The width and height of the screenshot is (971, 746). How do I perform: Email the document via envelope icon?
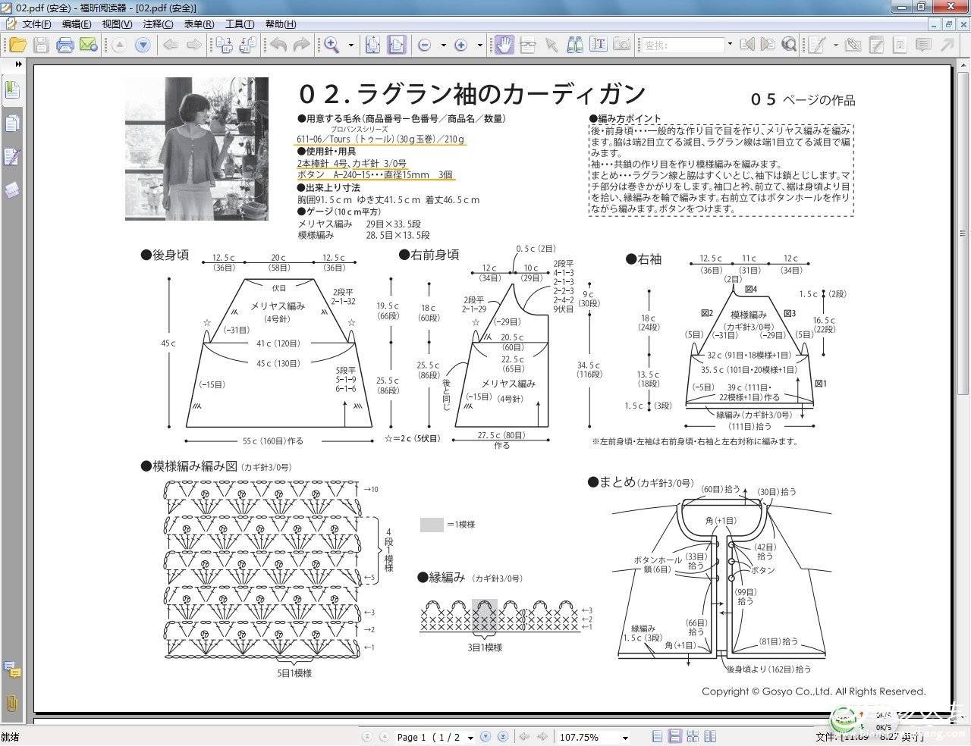[x=89, y=45]
